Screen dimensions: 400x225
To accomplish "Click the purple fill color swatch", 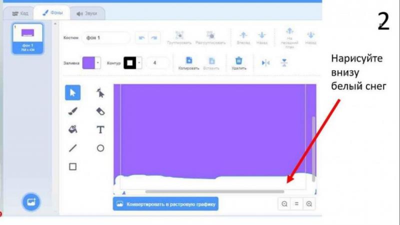I will point(88,63).
